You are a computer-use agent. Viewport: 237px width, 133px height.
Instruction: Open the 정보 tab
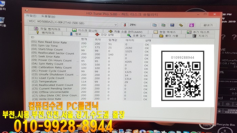tap(75, 34)
